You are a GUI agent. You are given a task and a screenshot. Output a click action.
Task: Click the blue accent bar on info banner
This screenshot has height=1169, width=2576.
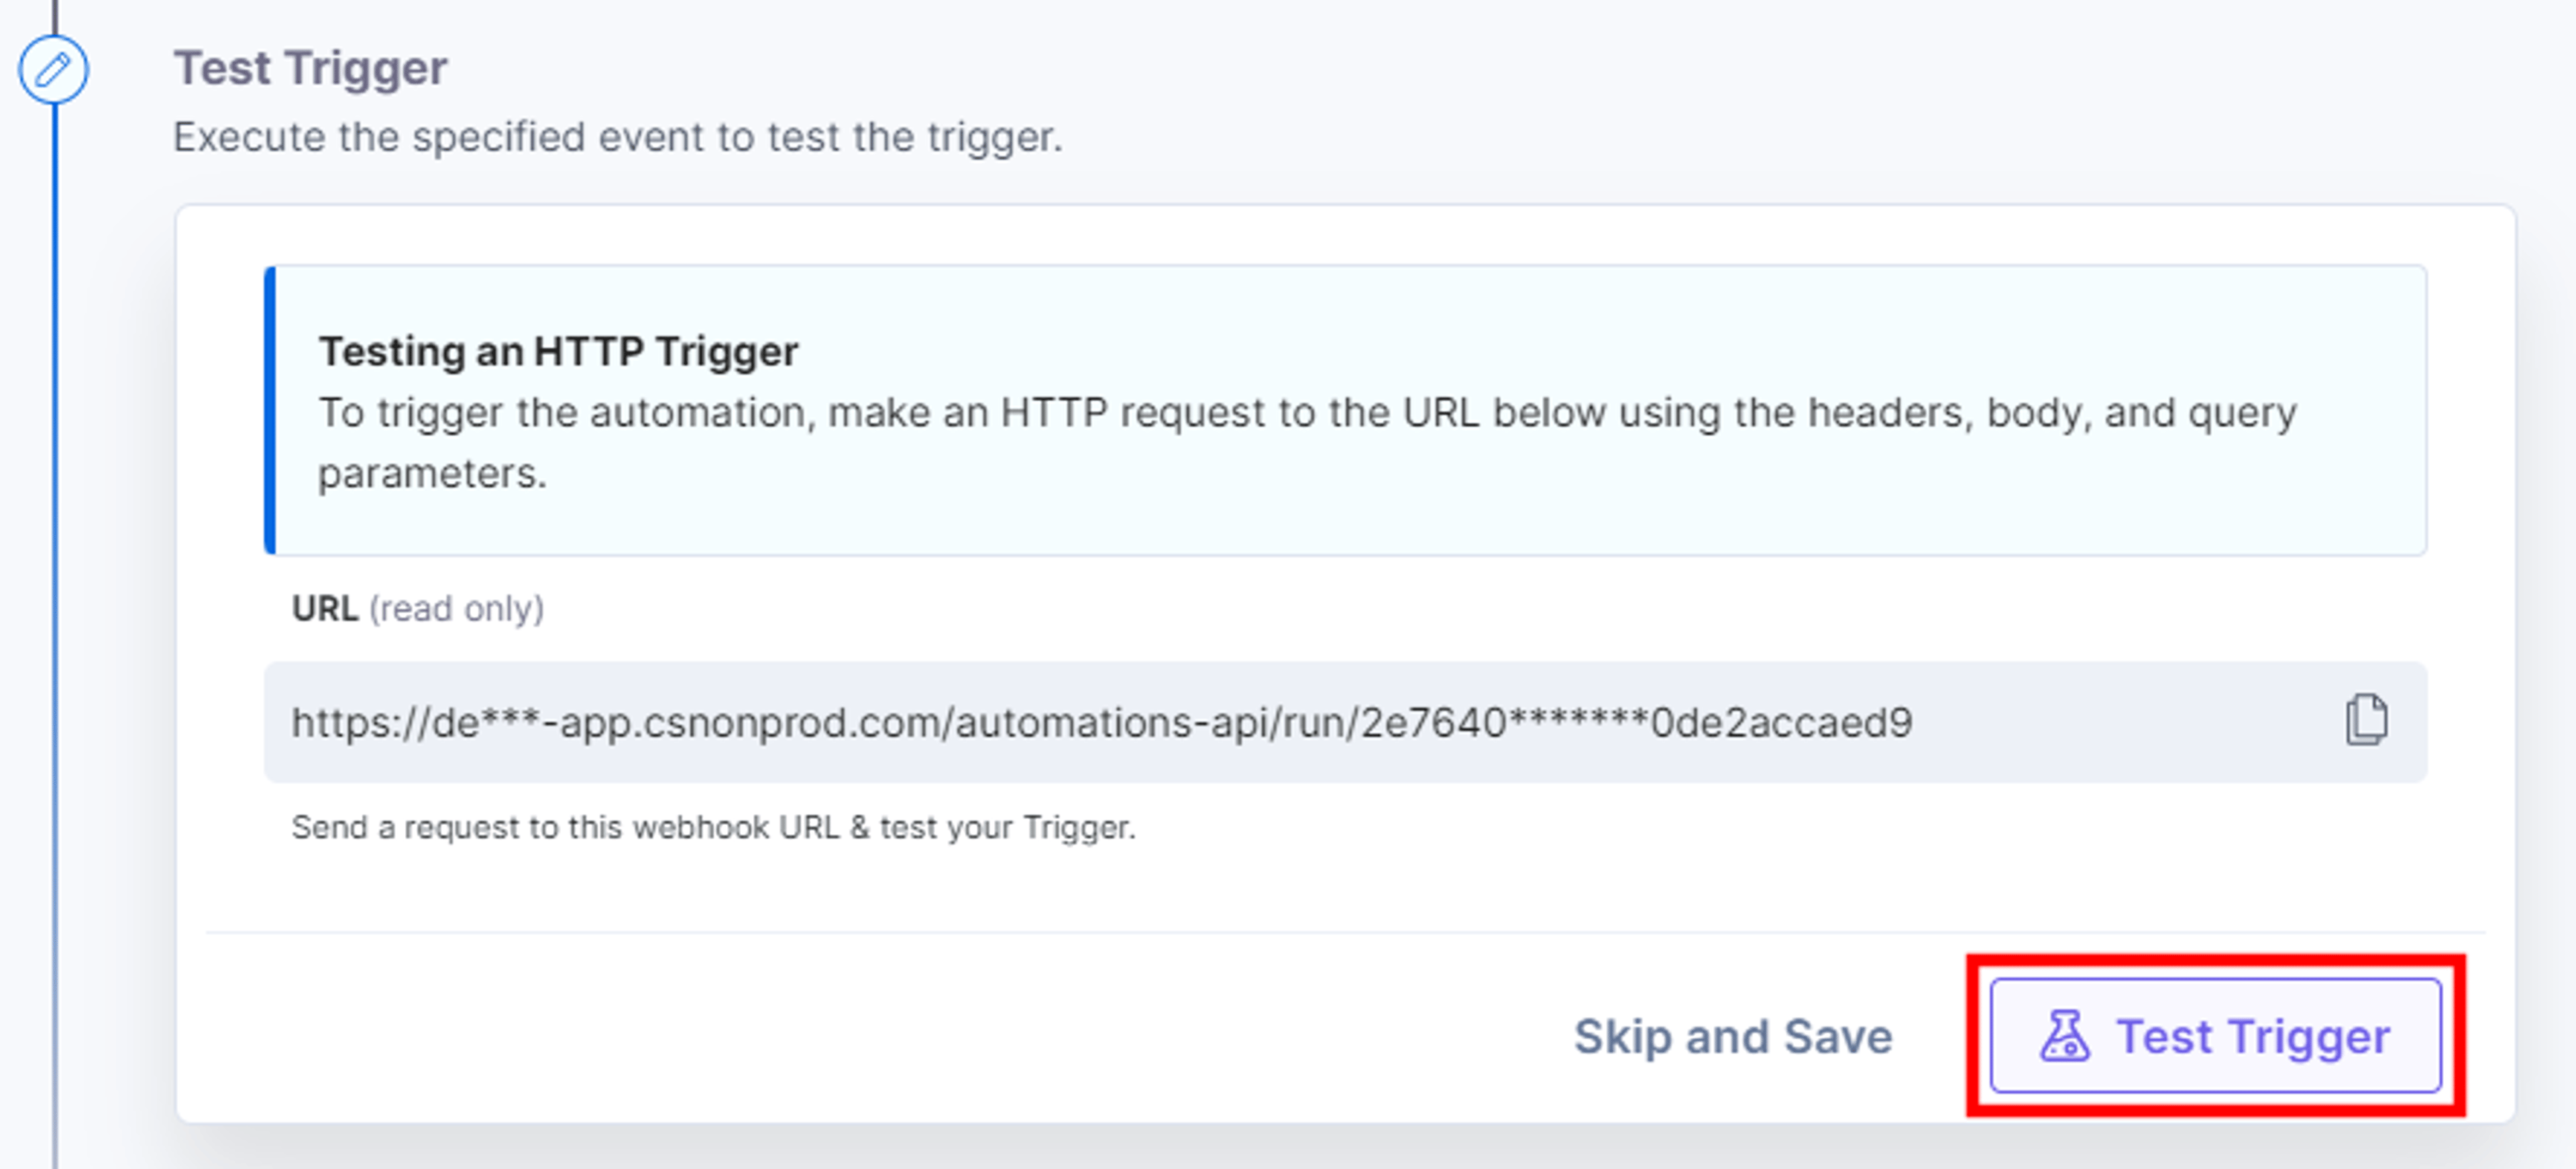tap(270, 410)
